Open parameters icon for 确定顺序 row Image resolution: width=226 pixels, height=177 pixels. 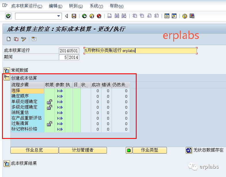[x=60, y=96]
